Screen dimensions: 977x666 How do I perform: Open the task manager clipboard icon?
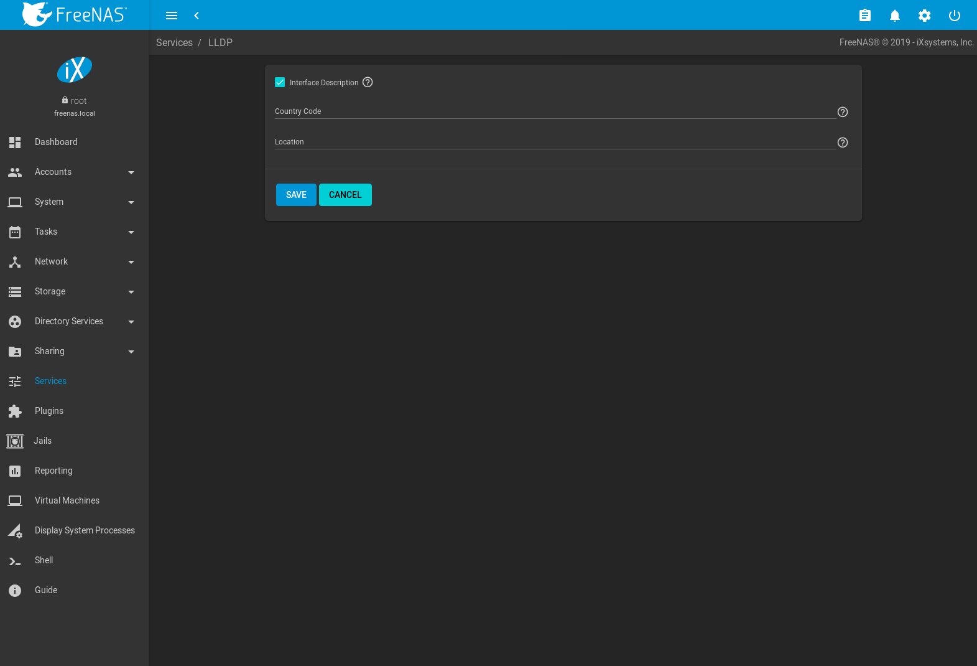[x=864, y=16]
